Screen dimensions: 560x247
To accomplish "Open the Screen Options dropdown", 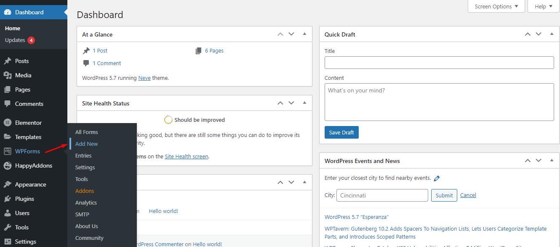I will point(496,6).
